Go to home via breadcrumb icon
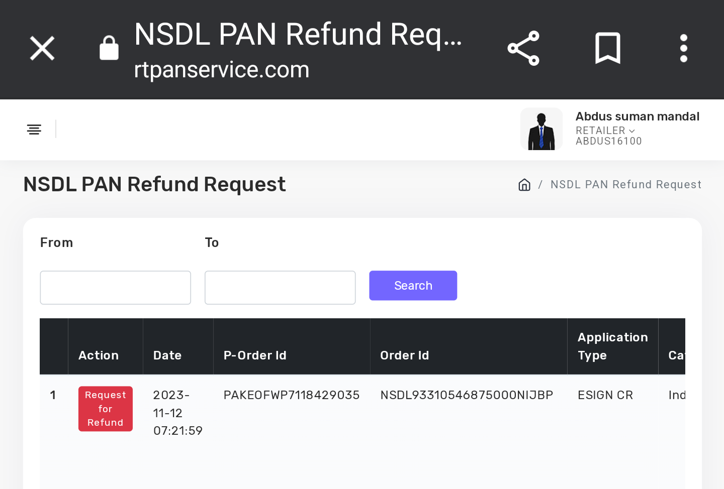724x489 pixels. (524, 185)
